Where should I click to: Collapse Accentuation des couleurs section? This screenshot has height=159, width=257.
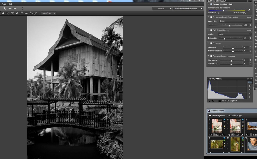[208, 56]
